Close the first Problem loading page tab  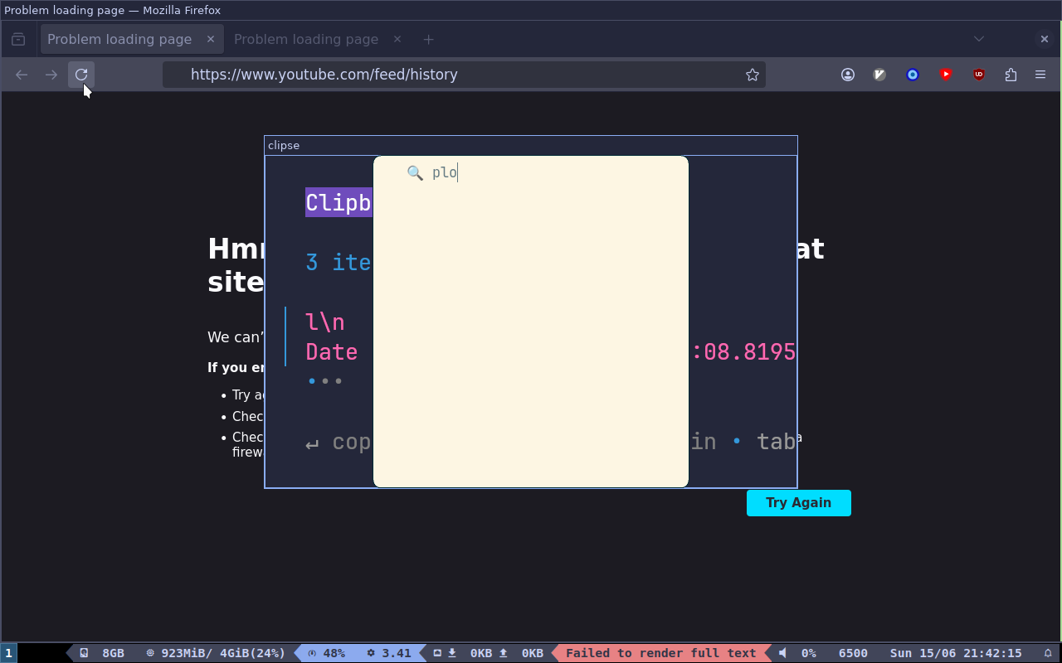210,39
